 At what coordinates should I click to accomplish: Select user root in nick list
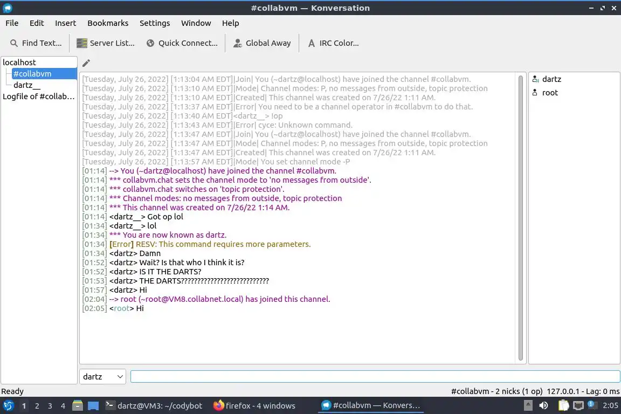(x=550, y=93)
